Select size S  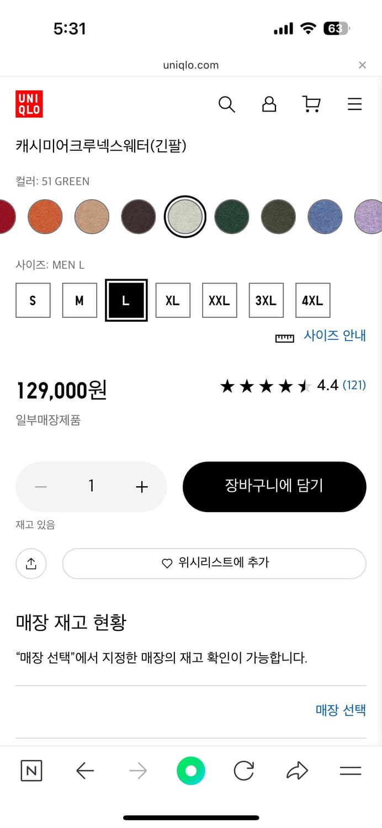pos(33,300)
